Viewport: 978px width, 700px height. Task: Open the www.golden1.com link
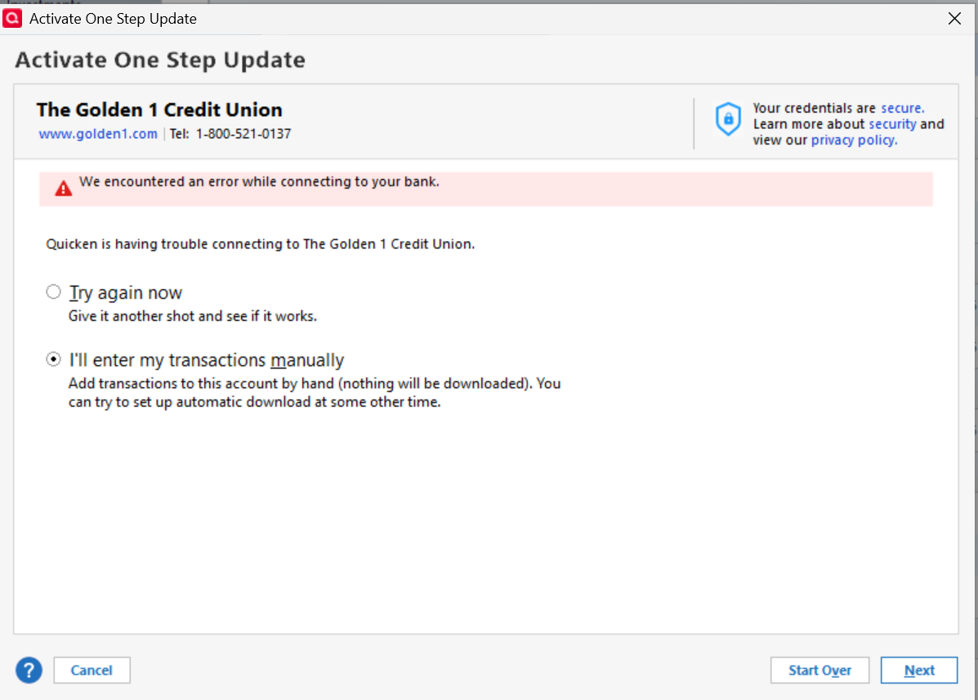(98, 134)
